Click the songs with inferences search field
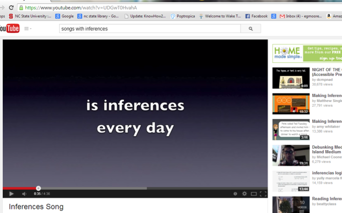The width and height of the screenshot is (342, 213). [149, 29]
